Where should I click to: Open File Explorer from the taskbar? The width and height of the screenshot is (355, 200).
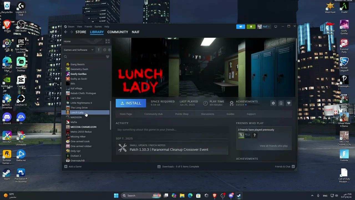pyautogui.click(x=182, y=196)
